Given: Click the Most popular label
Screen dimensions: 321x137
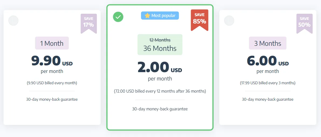Looking at the screenshot, I should point(163,16).
